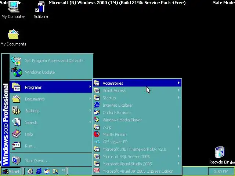The width and height of the screenshot is (235, 176).
Task: Expand the Programs submenu arrow
Action: [x=90, y=87]
